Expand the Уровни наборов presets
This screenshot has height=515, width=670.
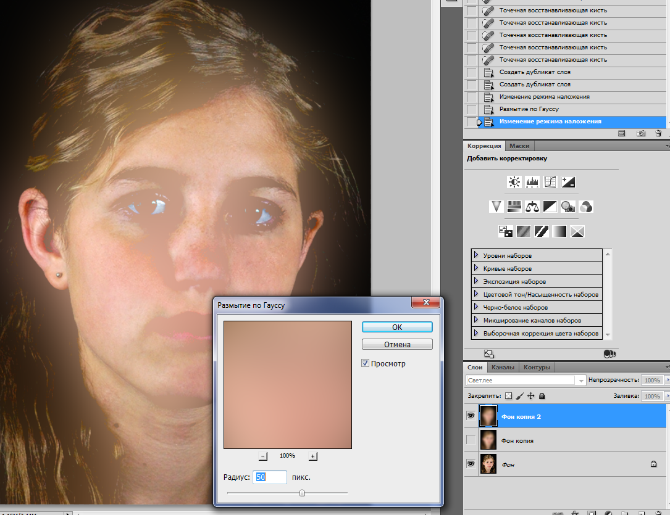tap(476, 255)
